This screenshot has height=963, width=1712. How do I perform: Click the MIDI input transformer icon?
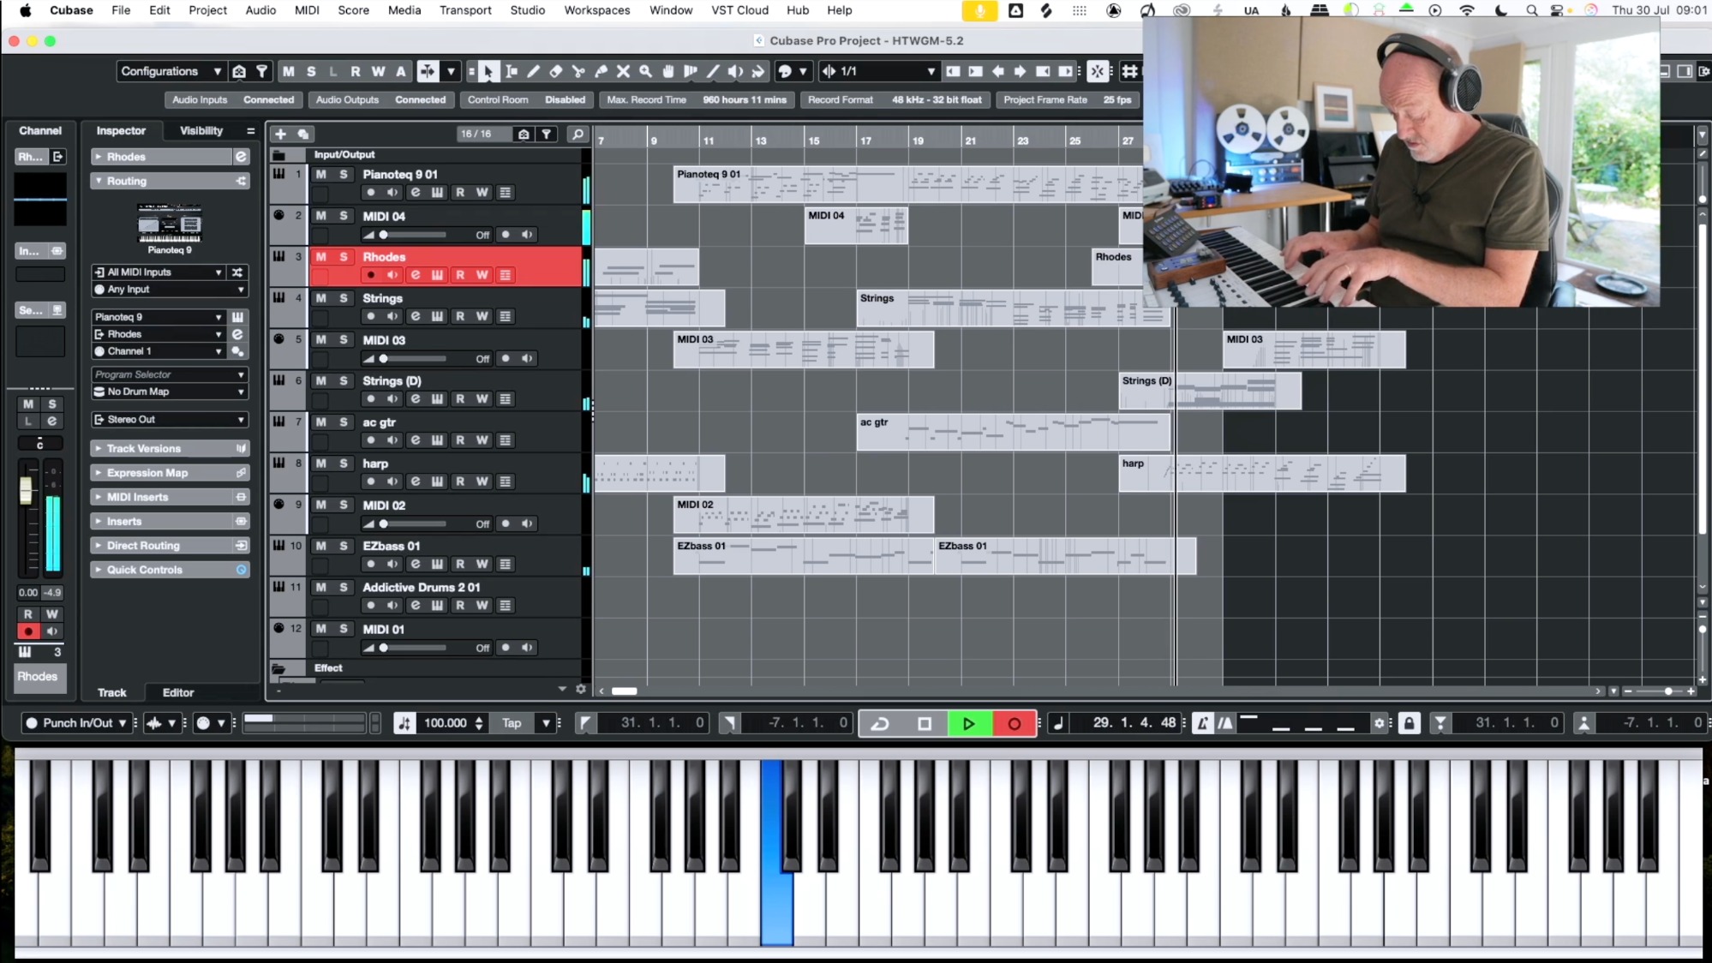tap(237, 272)
